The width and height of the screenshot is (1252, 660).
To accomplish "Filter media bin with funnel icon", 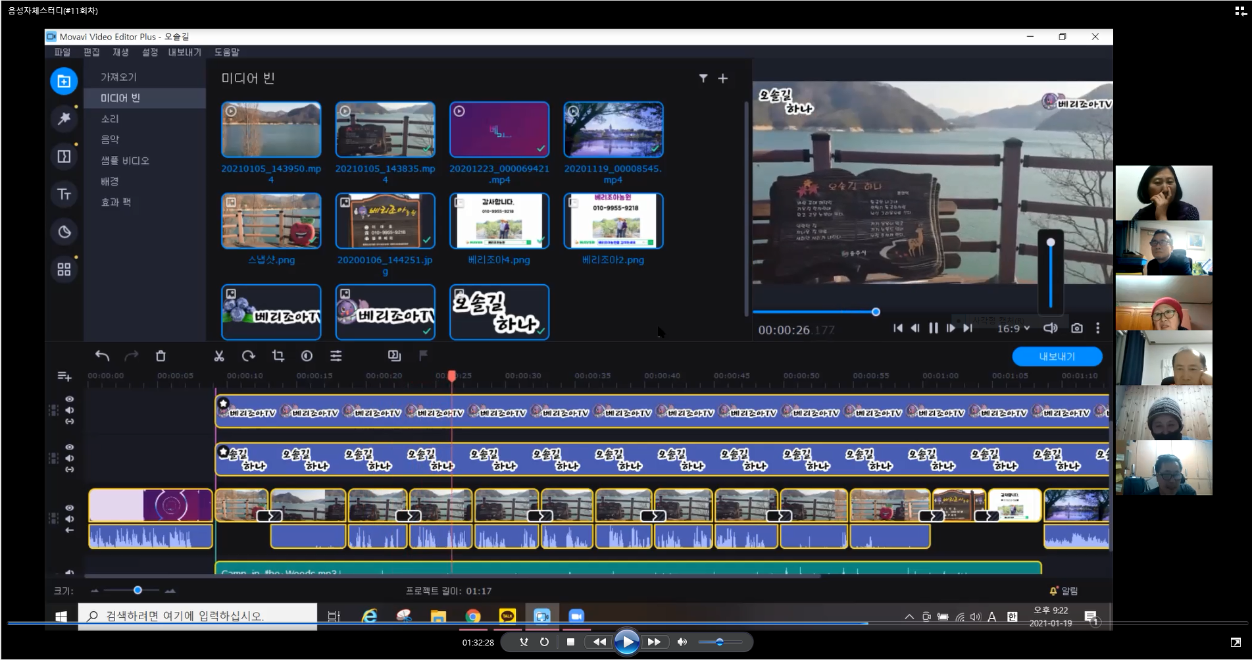I will coord(703,78).
